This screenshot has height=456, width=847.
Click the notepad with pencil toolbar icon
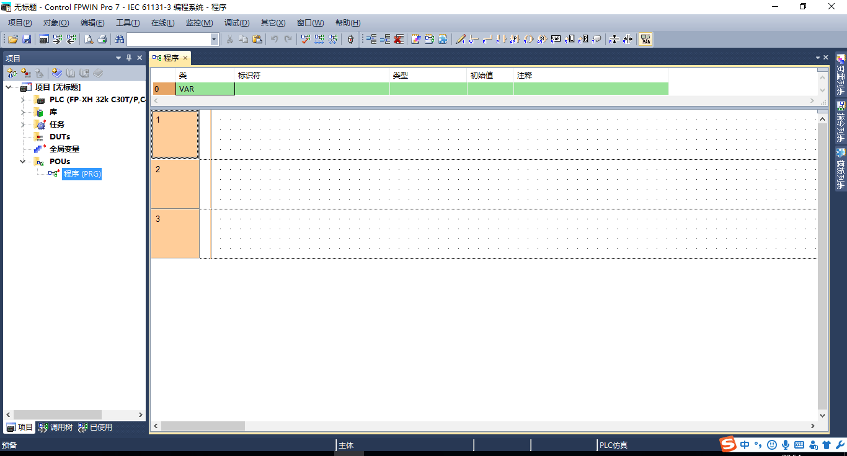[x=415, y=39]
